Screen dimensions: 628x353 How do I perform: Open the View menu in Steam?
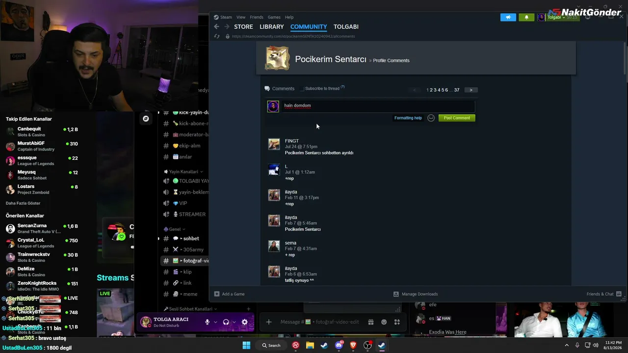point(241,17)
